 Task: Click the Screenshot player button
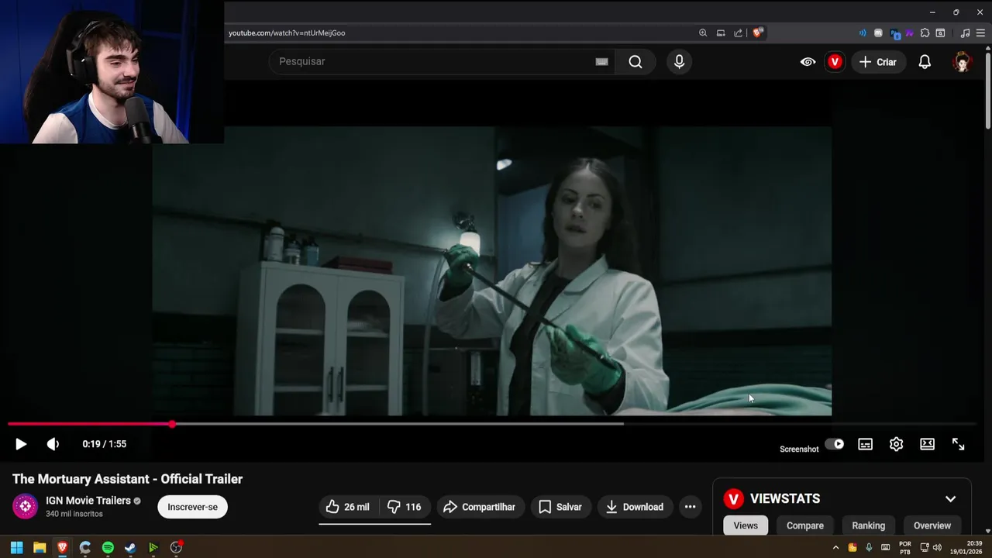click(799, 449)
